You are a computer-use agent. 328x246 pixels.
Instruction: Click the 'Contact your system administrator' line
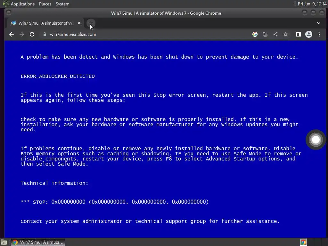(x=150, y=221)
